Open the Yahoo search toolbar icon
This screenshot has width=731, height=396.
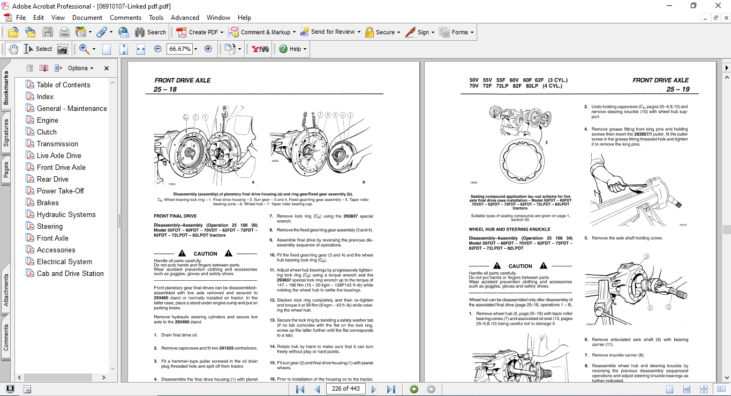(x=260, y=49)
